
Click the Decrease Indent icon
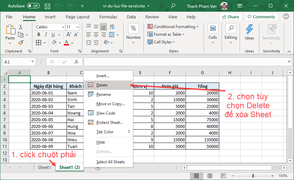(89, 43)
